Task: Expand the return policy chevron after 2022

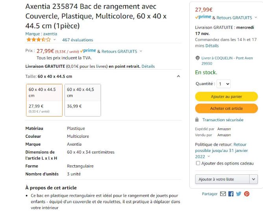Action: click(209, 156)
